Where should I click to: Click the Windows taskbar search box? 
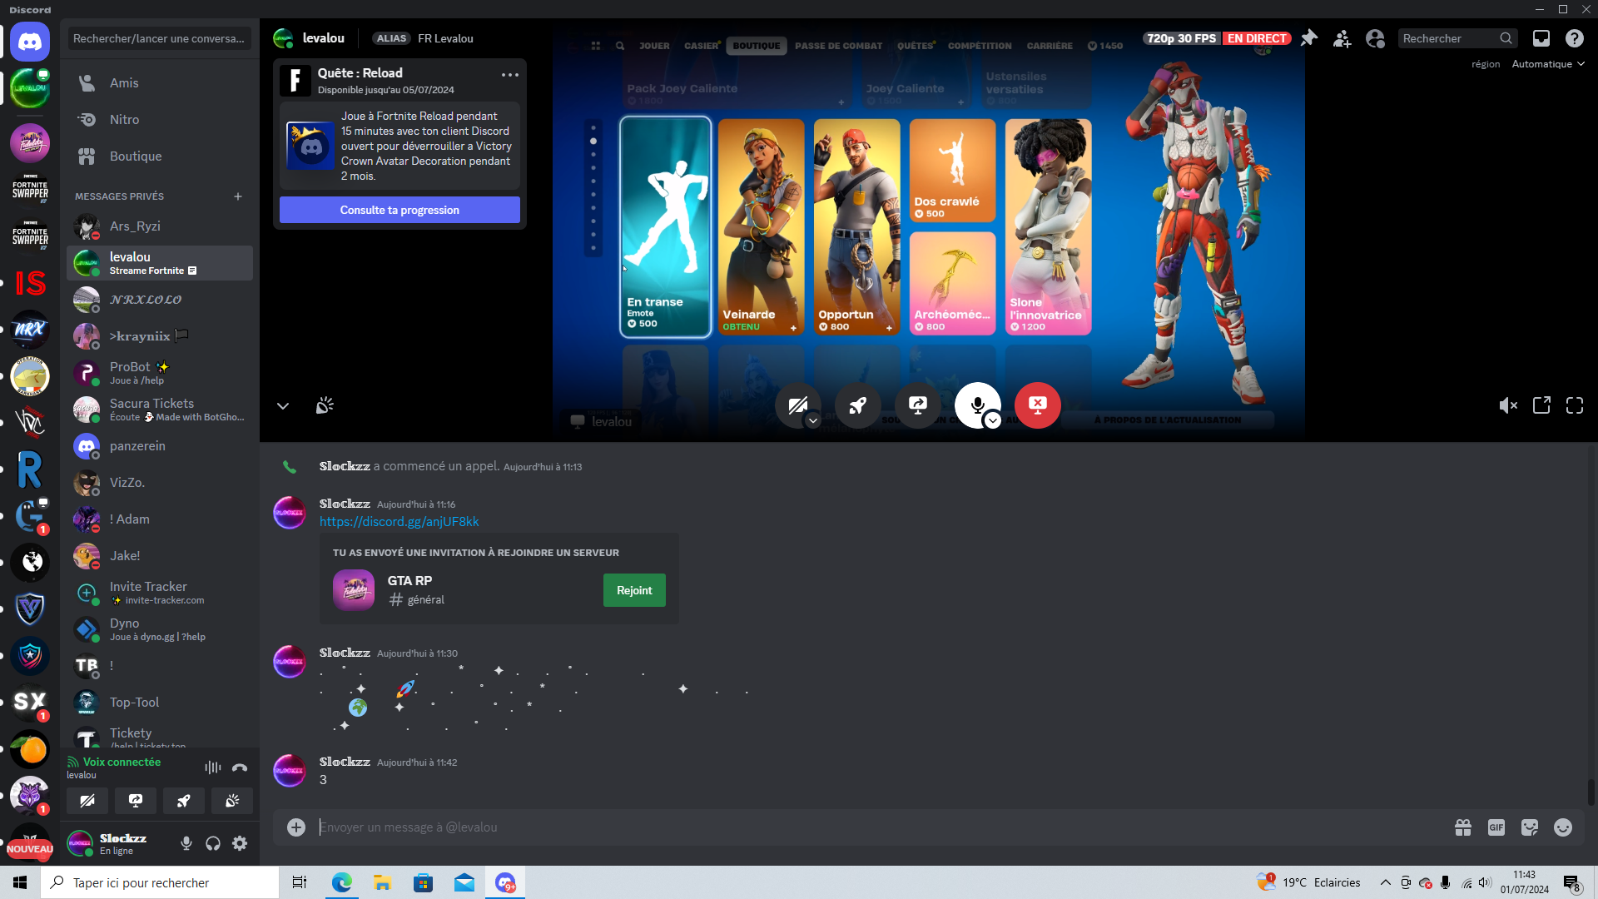pos(160,882)
